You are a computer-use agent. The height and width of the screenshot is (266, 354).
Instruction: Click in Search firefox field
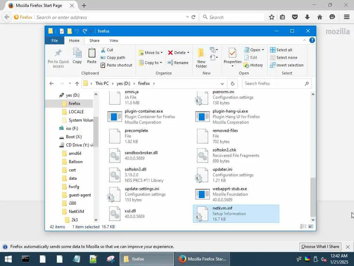point(277,84)
